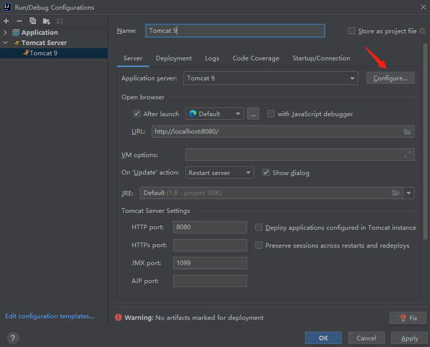This screenshot has width=430, height=347.
Task: Open the Store as project file gear settings
Action: tap(422, 31)
